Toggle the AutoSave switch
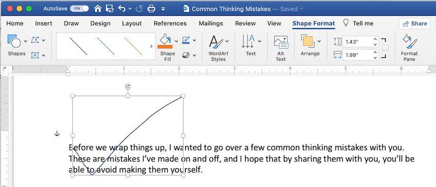 [x=79, y=9]
